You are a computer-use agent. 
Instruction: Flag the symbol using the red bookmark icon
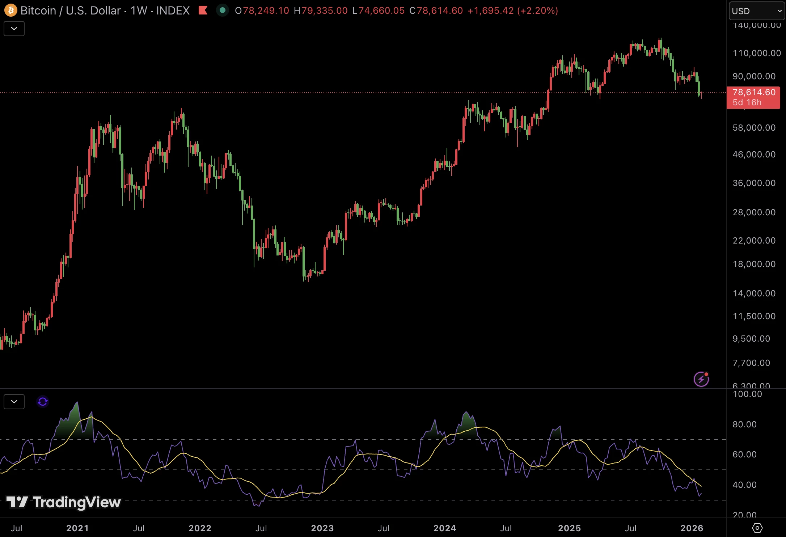[x=203, y=10]
